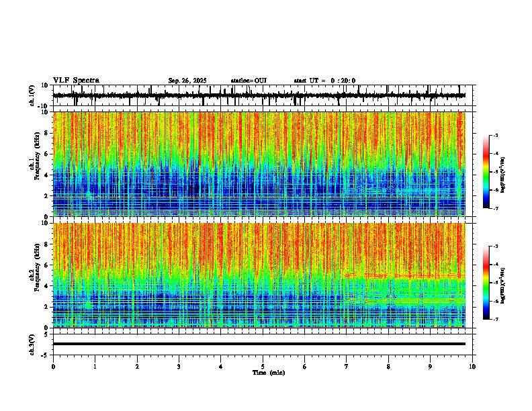
Task: Click the time axis tick label "9"
Action: 430,367
